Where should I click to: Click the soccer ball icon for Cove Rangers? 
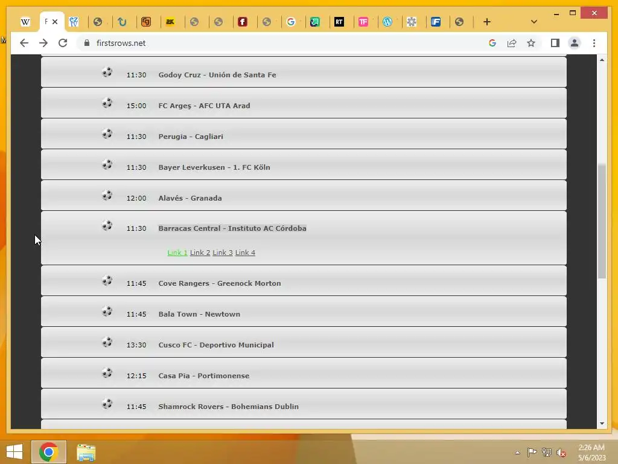[107, 280]
